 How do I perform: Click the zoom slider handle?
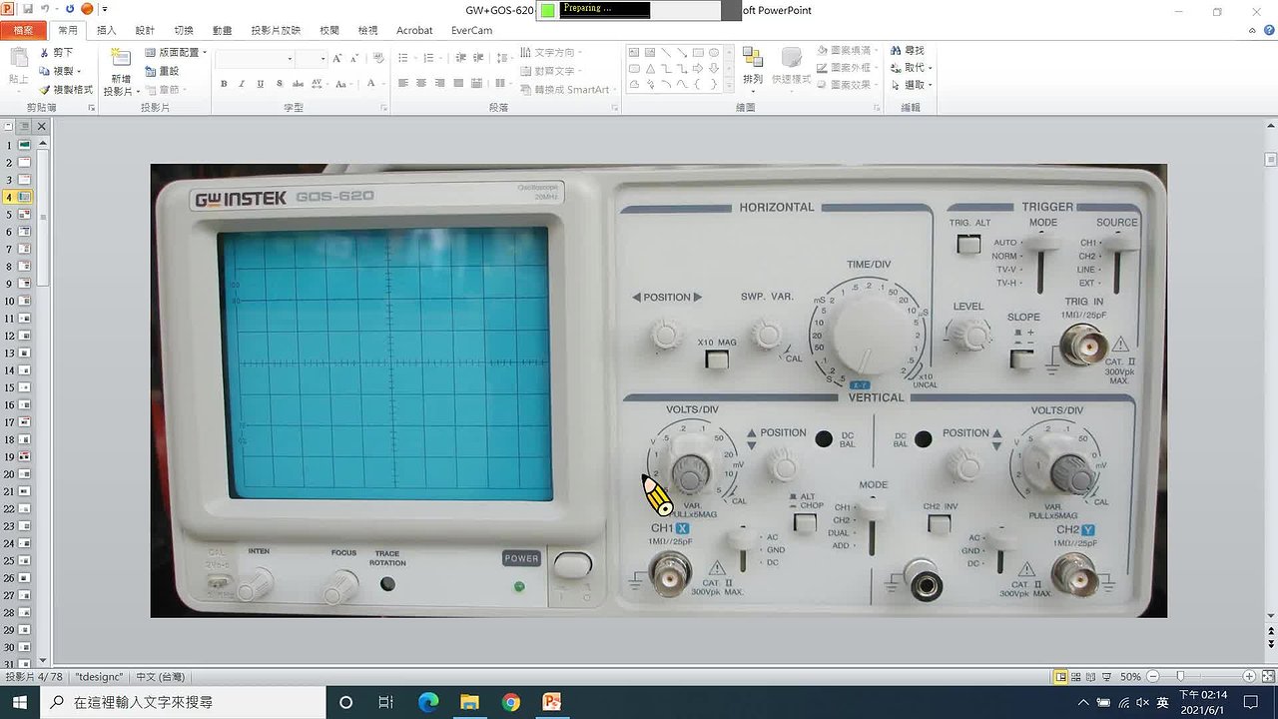point(1180,677)
